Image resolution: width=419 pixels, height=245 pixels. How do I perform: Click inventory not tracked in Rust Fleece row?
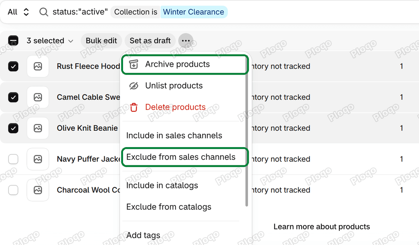(281, 66)
